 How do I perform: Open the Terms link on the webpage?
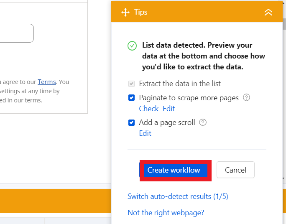pyautogui.click(x=46, y=82)
